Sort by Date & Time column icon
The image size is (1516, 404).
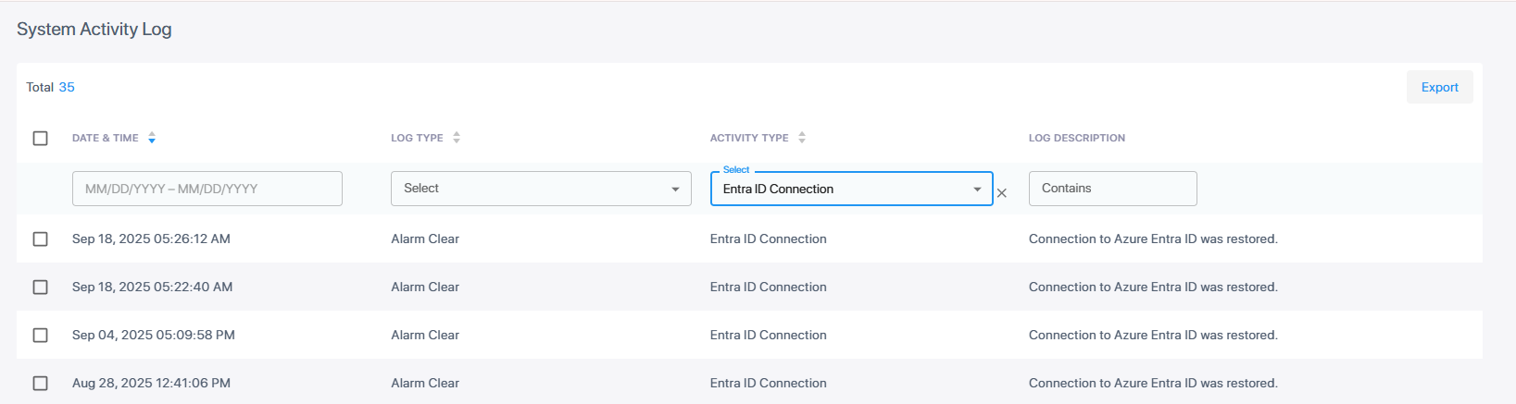pos(152,138)
